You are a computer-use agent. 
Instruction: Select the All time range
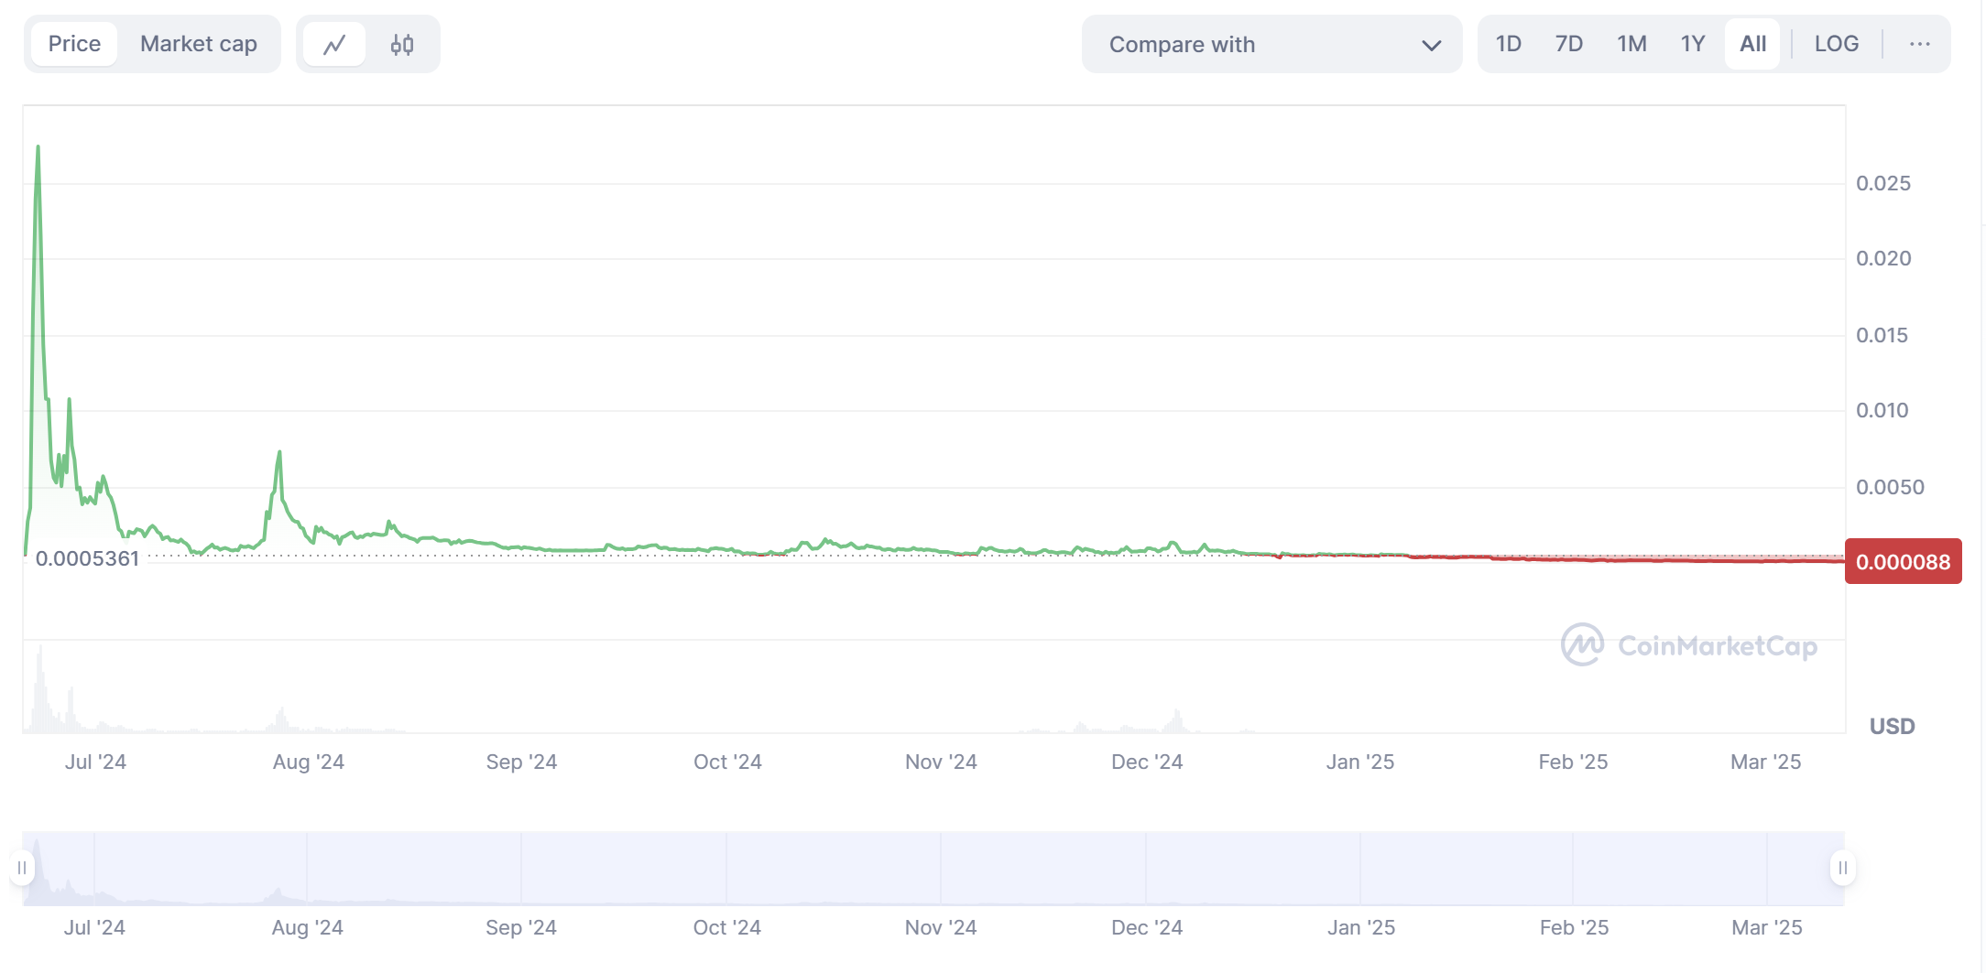coord(1752,44)
